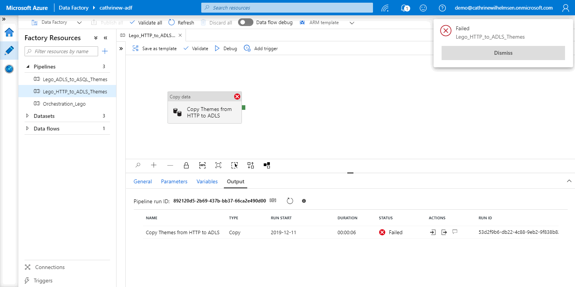
Task: Dismiss the Failed notification
Action: (x=503, y=53)
